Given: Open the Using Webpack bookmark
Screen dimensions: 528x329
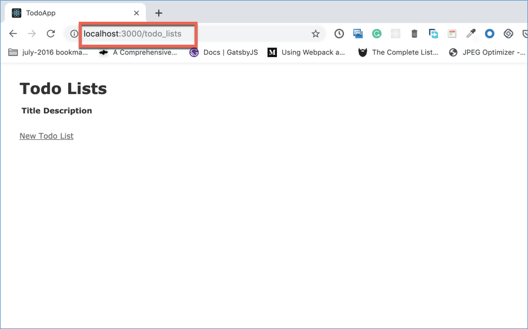Looking at the screenshot, I should [306, 52].
